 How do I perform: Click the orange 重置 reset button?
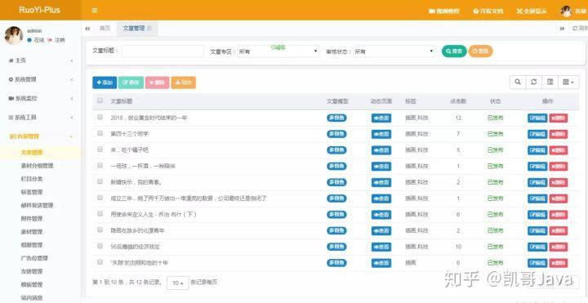pos(480,51)
